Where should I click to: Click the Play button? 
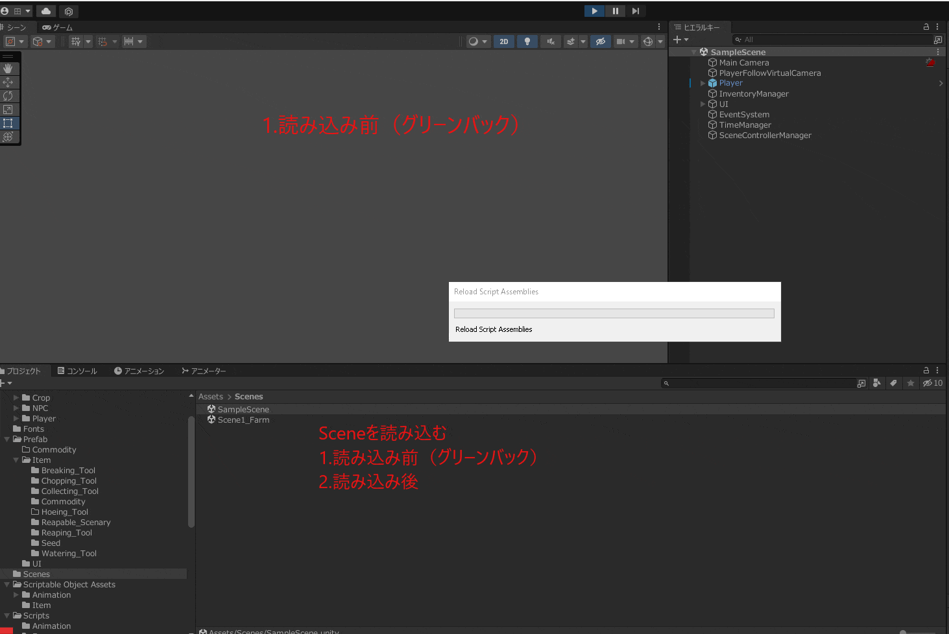coord(594,11)
